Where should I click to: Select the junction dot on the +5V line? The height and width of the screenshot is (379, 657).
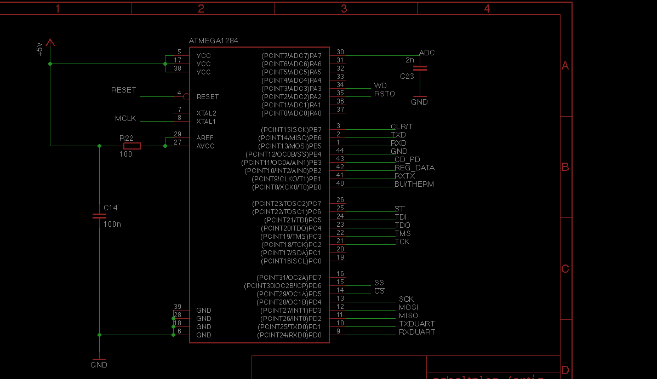pos(50,64)
